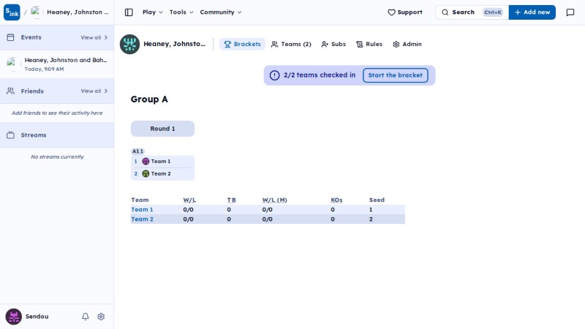Click the W/L (M) column header
This screenshot has width=585, height=329.
275,200
